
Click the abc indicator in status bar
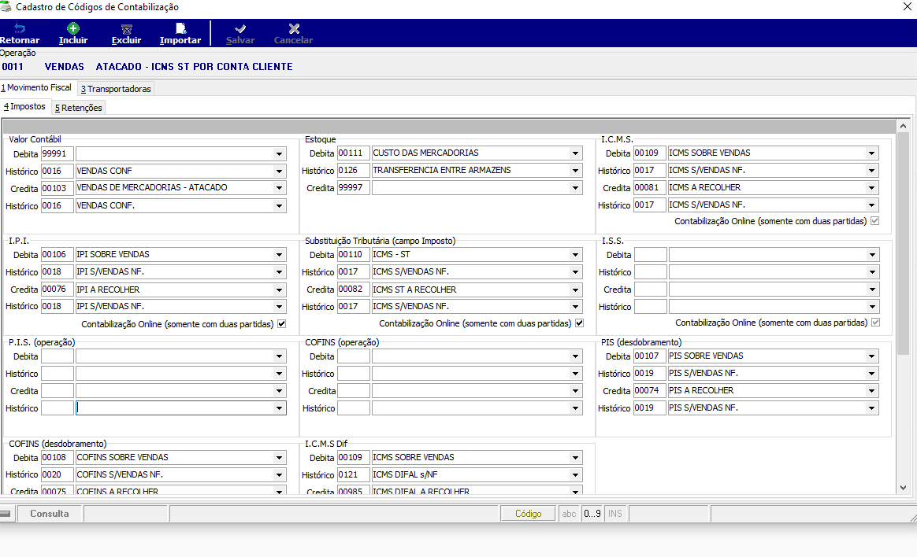[x=569, y=514]
